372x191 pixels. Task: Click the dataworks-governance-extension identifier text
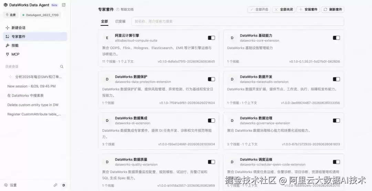265,123
